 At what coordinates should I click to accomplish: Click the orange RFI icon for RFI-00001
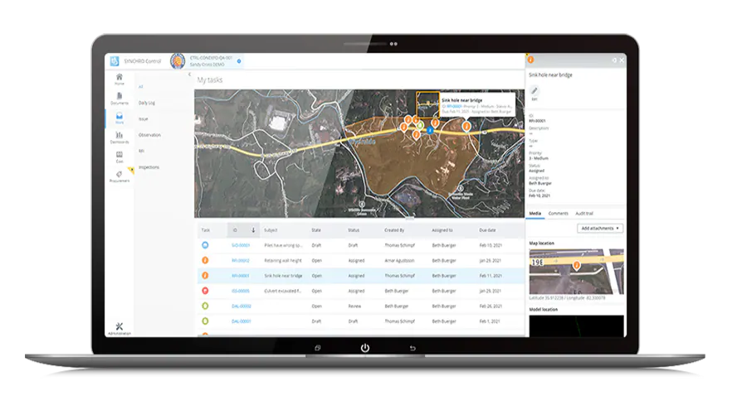pyautogui.click(x=205, y=275)
